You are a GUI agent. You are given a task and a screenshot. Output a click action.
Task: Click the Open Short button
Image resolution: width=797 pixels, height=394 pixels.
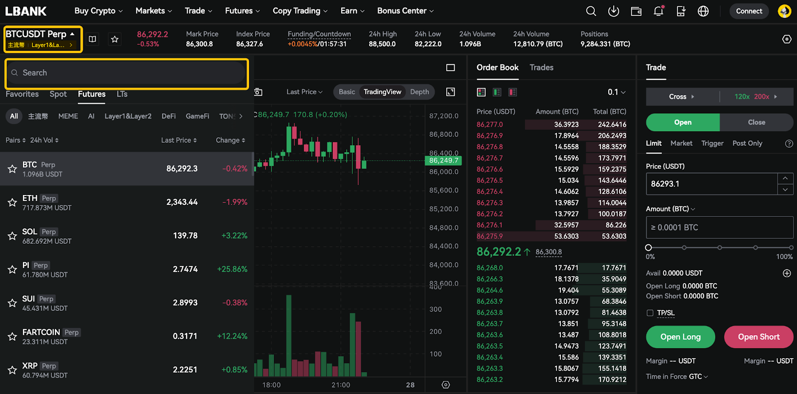coord(759,337)
